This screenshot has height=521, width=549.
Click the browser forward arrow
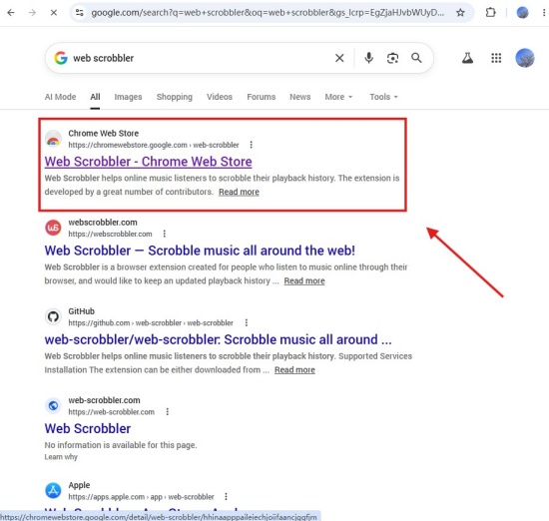coord(32,13)
